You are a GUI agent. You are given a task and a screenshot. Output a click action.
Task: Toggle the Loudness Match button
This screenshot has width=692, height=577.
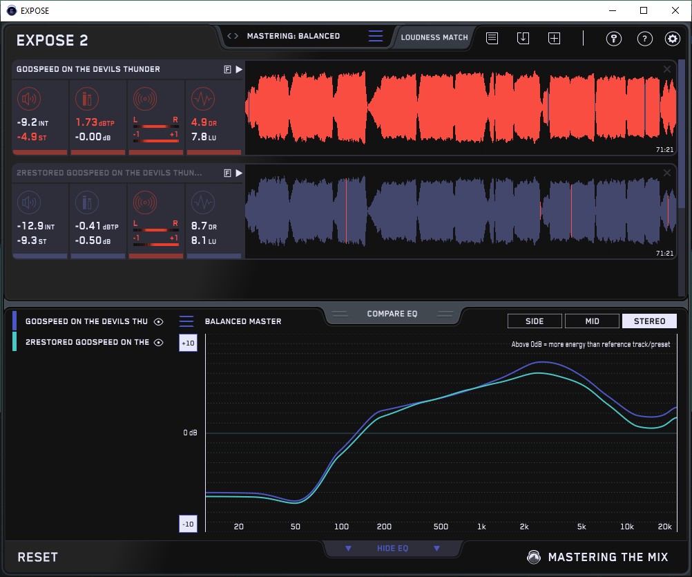[434, 37]
